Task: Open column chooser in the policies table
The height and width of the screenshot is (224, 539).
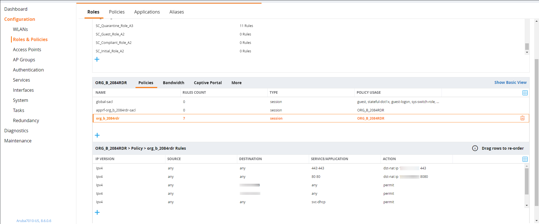Action: (x=525, y=93)
